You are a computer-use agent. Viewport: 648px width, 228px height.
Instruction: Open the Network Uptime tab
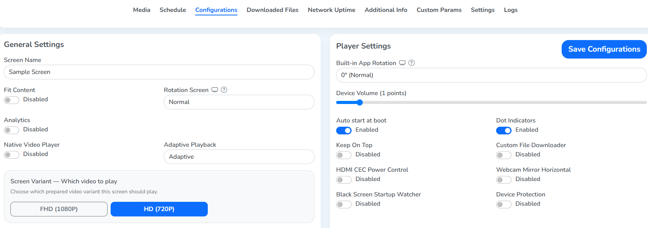click(x=332, y=10)
